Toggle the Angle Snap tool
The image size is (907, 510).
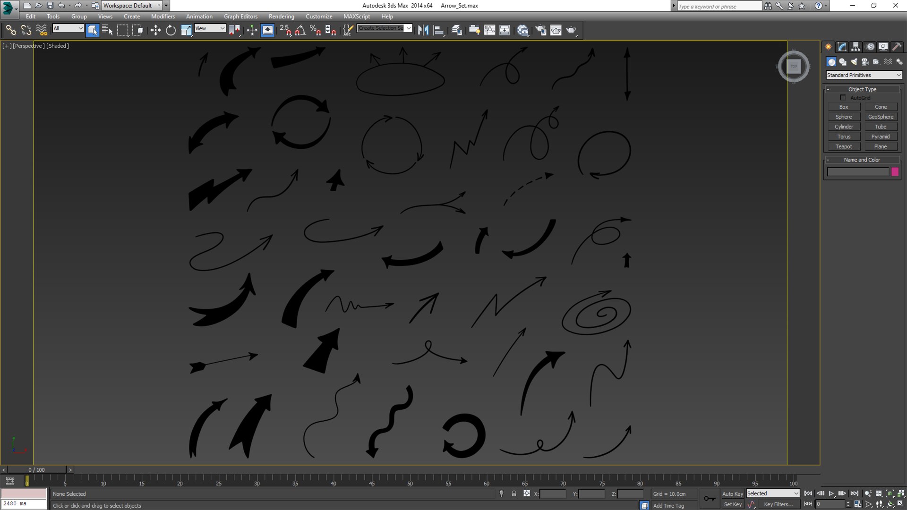(300, 30)
